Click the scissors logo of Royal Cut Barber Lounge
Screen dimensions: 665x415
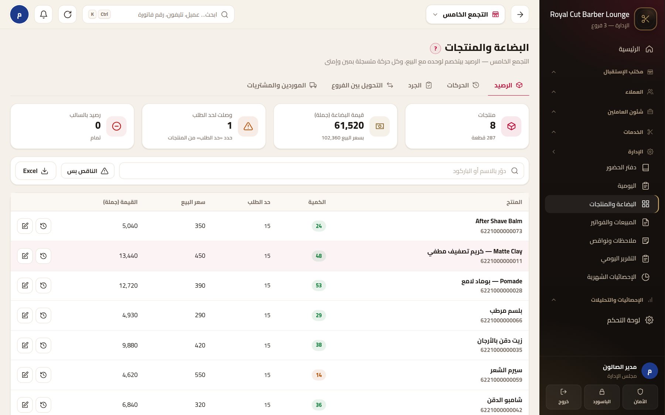coord(645,19)
